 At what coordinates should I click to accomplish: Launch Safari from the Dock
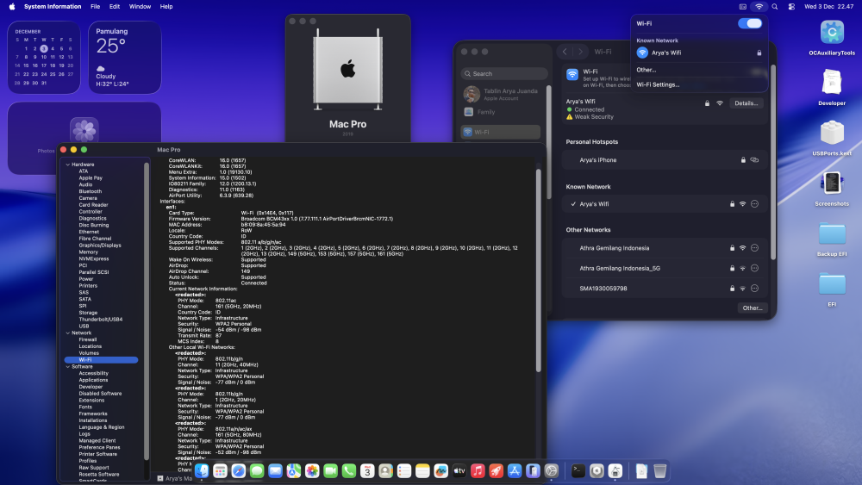[239, 470]
